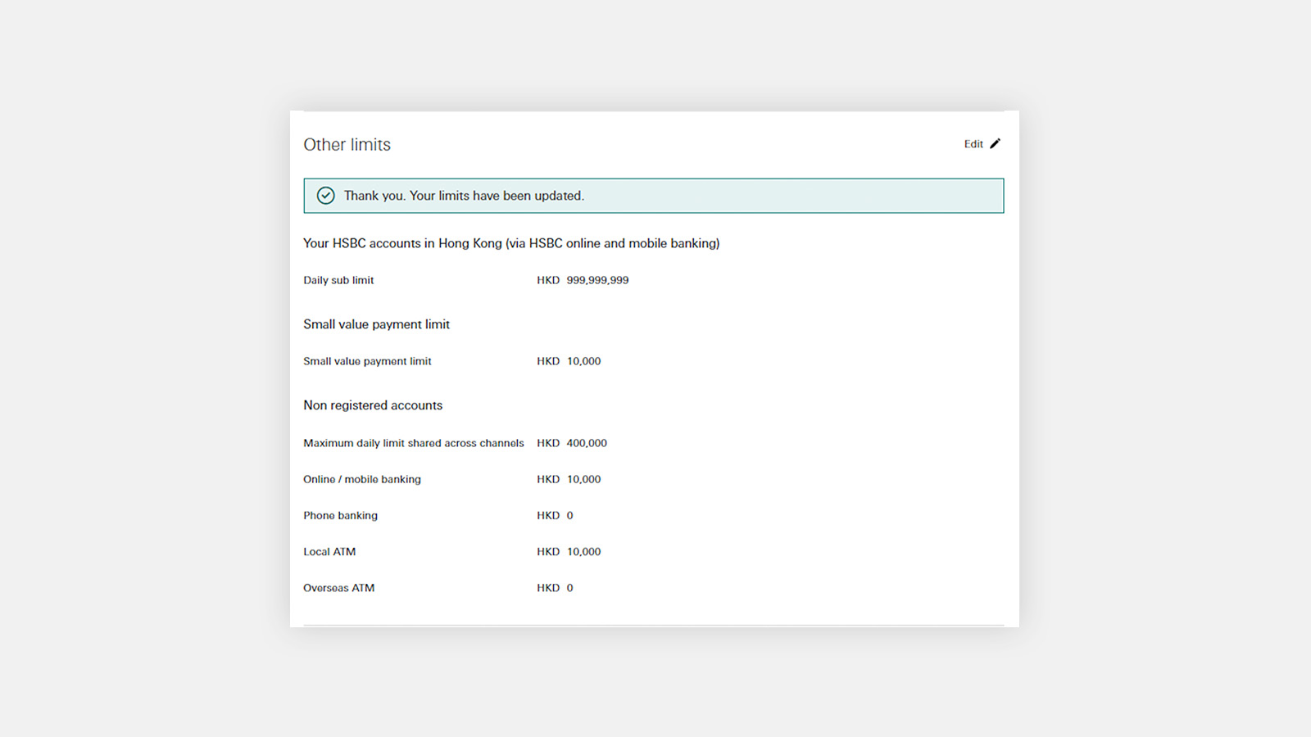Screen dimensions: 1311x737
Task: Click small value payment limit HKD 10,000 amount
Action: click(569, 361)
